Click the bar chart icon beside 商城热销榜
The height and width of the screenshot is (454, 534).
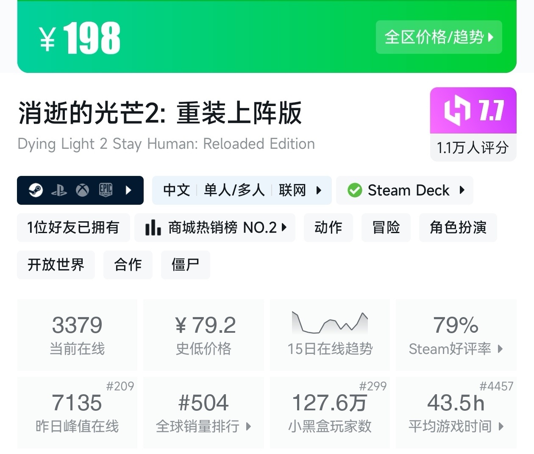153,228
